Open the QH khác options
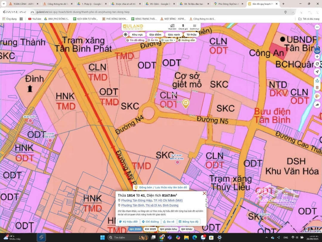Image resolution: width=322 pixels, height=242 pixels. pyautogui.click(x=187, y=229)
